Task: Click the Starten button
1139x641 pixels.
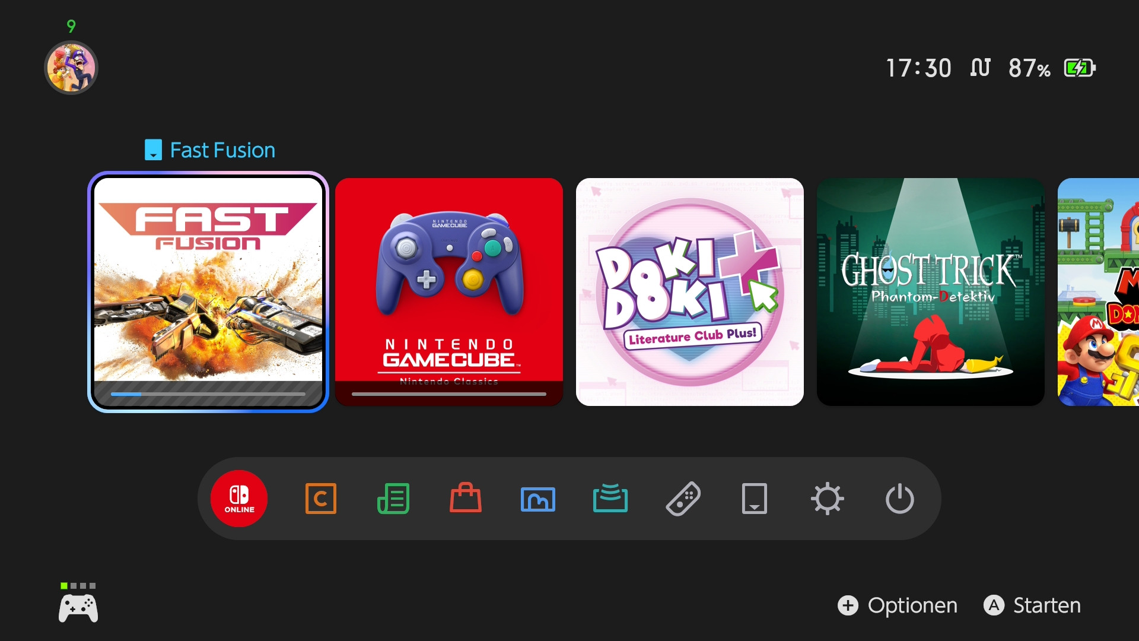Action: [x=1032, y=605]
